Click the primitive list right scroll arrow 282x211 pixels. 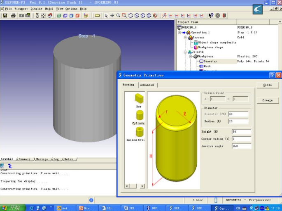pyautogui.click(x=142, y=186)
